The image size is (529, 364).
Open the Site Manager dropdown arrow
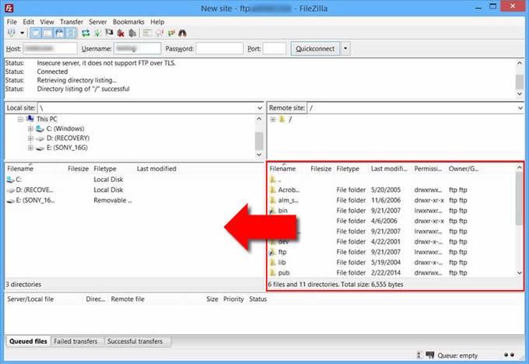coord(23,33)
